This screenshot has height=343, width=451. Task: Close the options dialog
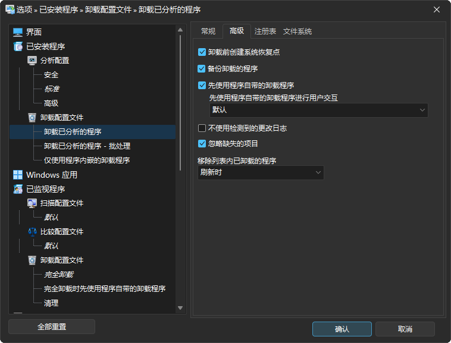tap(437, 10)
